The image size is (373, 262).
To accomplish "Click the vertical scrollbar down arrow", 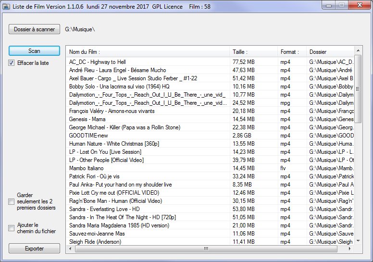I will tap(358, 241).
